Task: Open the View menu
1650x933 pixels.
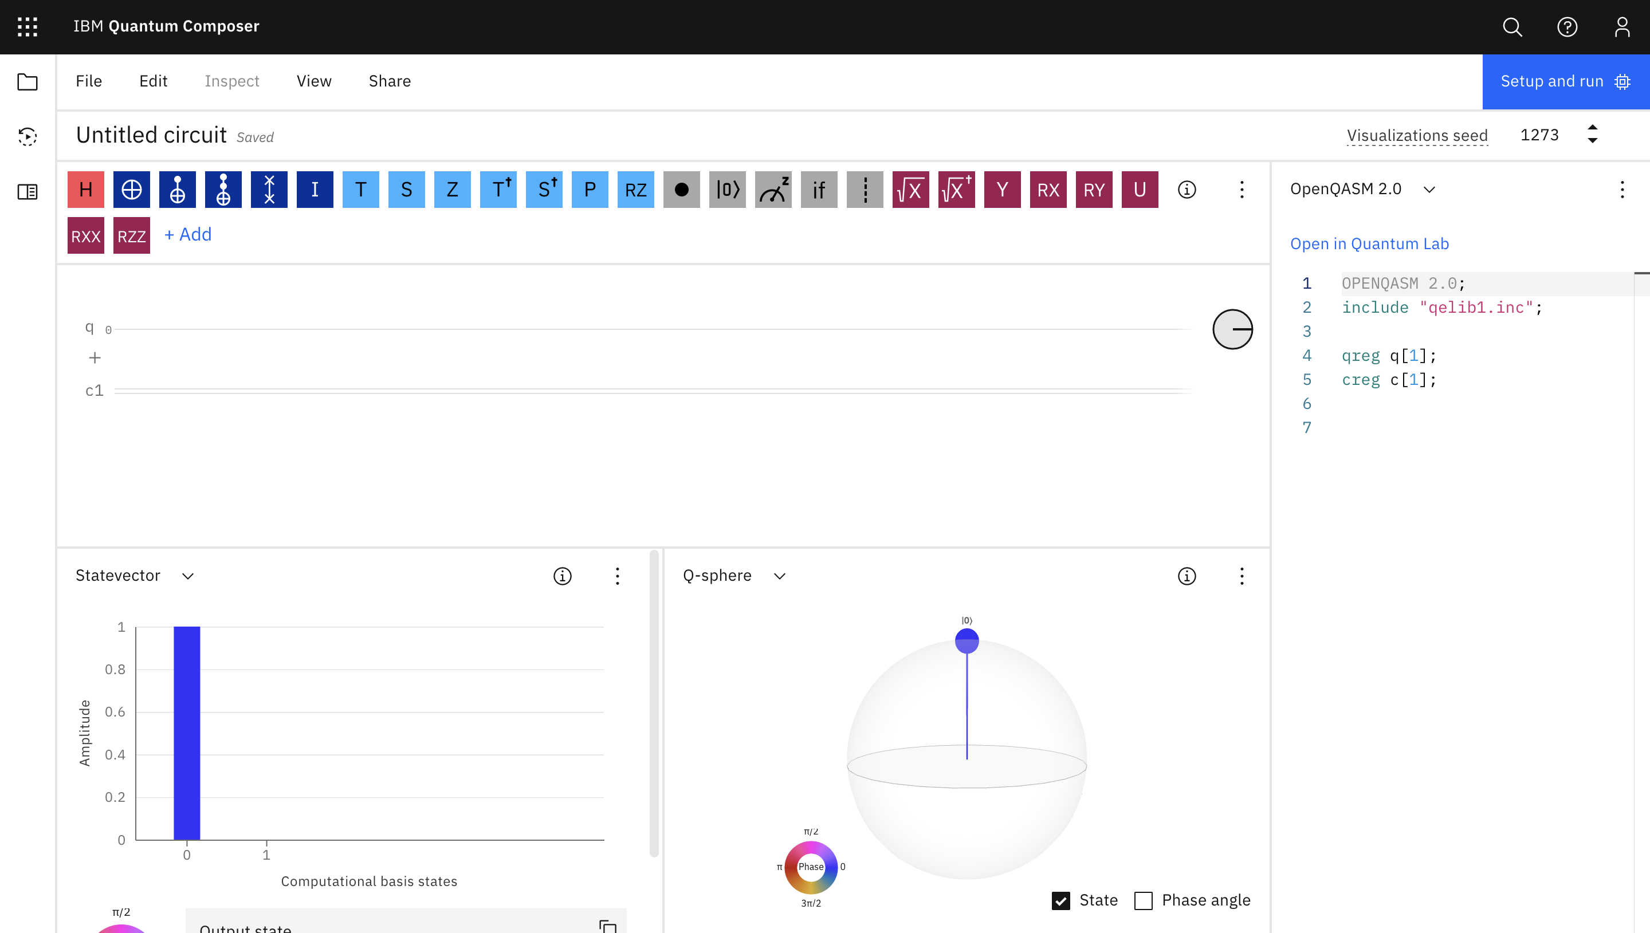Action: pyautogui.click(x=313, y=81)
